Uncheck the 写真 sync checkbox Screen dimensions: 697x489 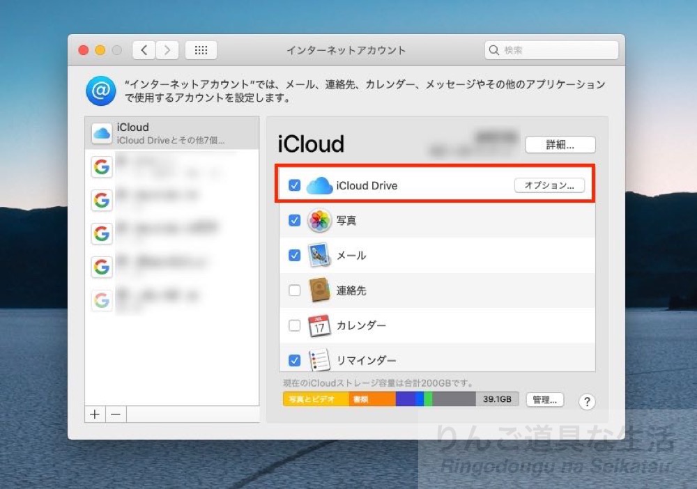(x=294, y=220)
